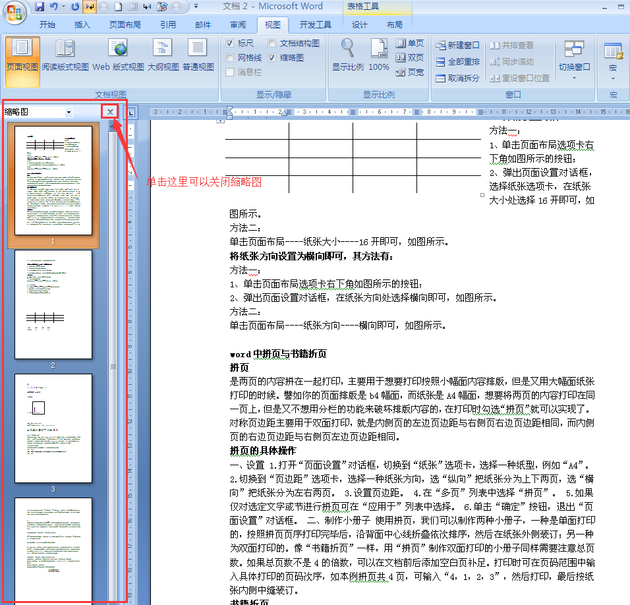Image resolution: width=630 pixels, height=605 pixels.
Task: Minimize the Word window
Action: click(x=605, y=7)
